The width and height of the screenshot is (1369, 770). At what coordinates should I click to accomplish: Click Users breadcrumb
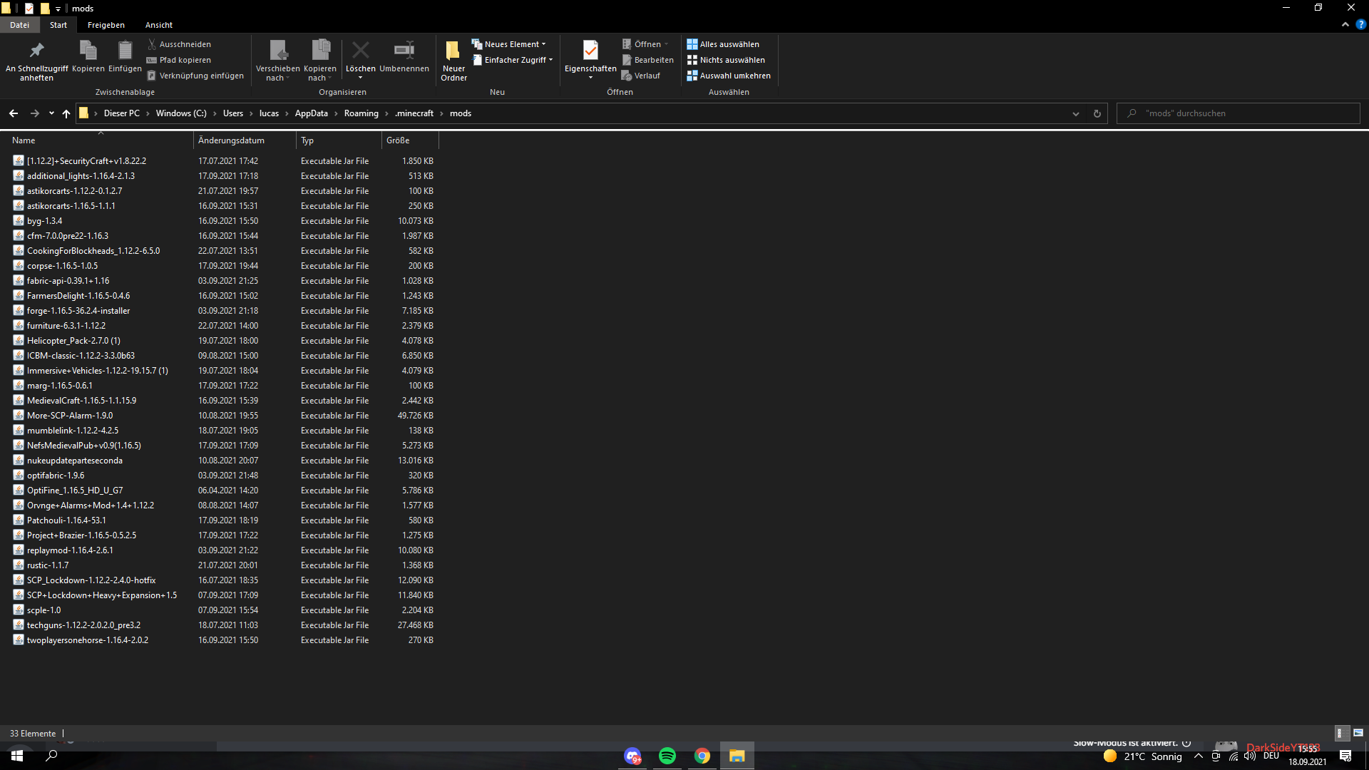click(x=233, y=113)
